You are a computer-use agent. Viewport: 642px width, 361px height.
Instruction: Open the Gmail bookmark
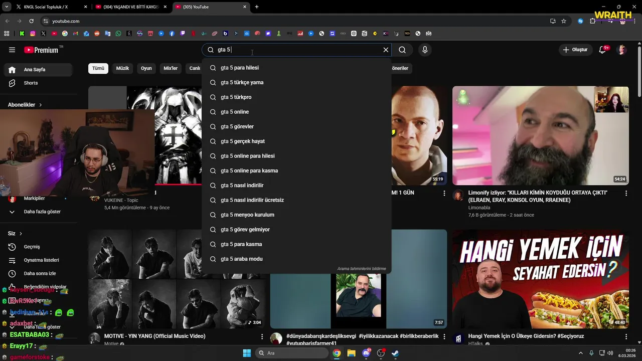(75, 34)
